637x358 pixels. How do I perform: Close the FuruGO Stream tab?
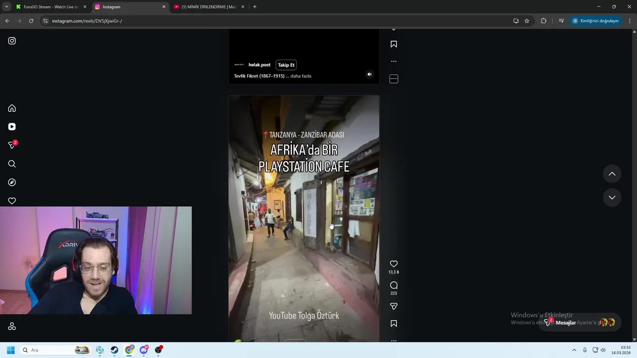pos(85,7)
